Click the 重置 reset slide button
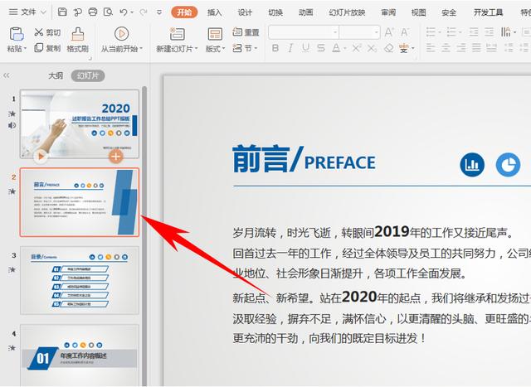Image resolution: width=531 pixels, height=387 pixels. [246, 32]
